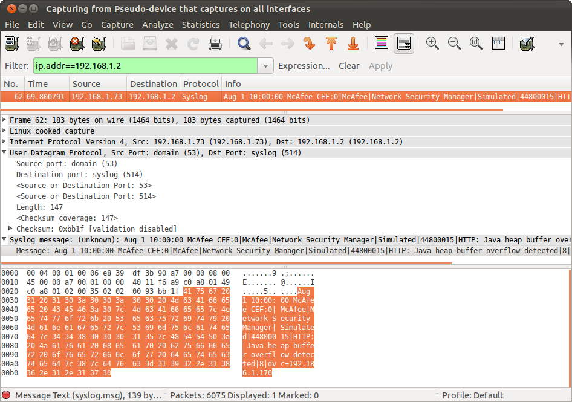Jump to the last packet

click(353, 44)
